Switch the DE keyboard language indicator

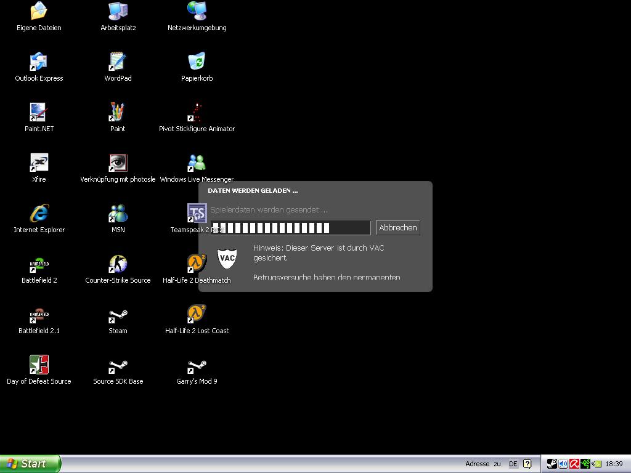[513, 464]
